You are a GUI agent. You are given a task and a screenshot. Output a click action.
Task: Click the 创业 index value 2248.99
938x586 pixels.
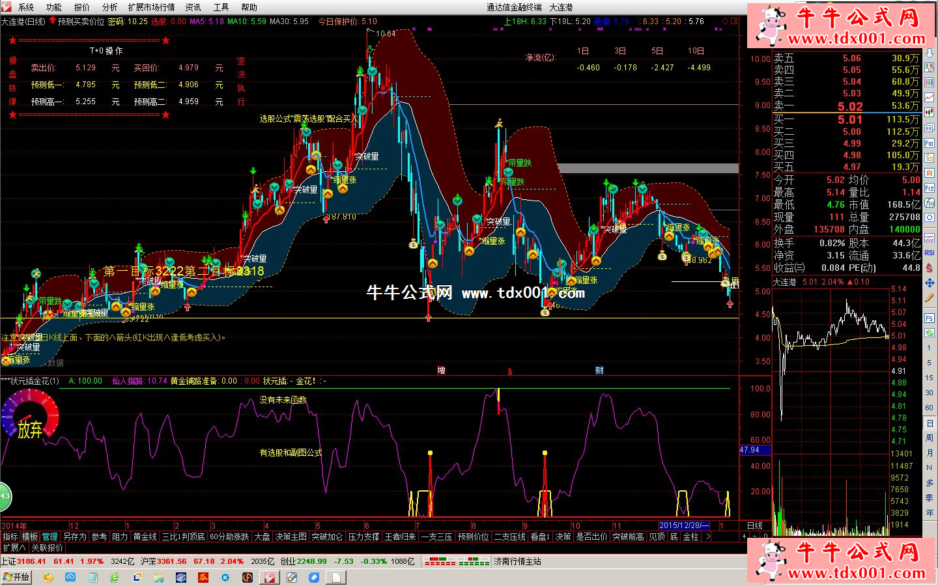[x=312, y=561]
